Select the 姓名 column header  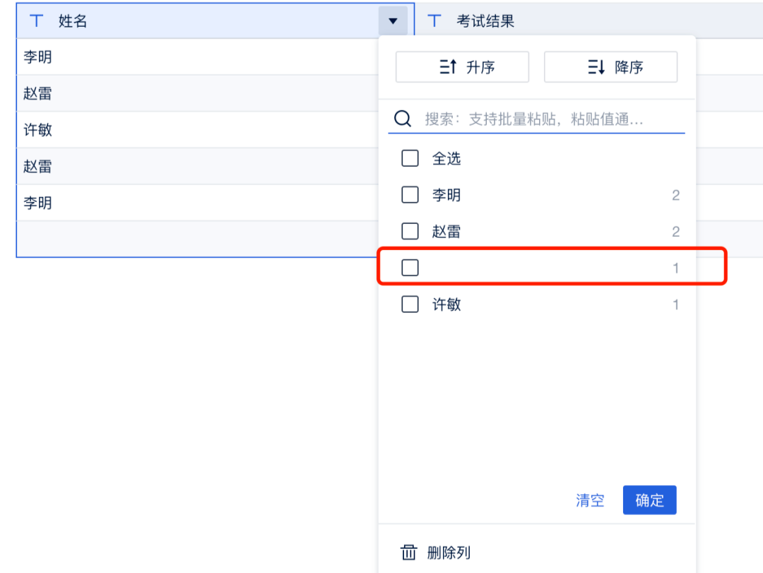(215, 21)
